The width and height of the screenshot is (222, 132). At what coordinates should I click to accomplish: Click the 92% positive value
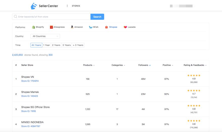[x=167, y=94]
